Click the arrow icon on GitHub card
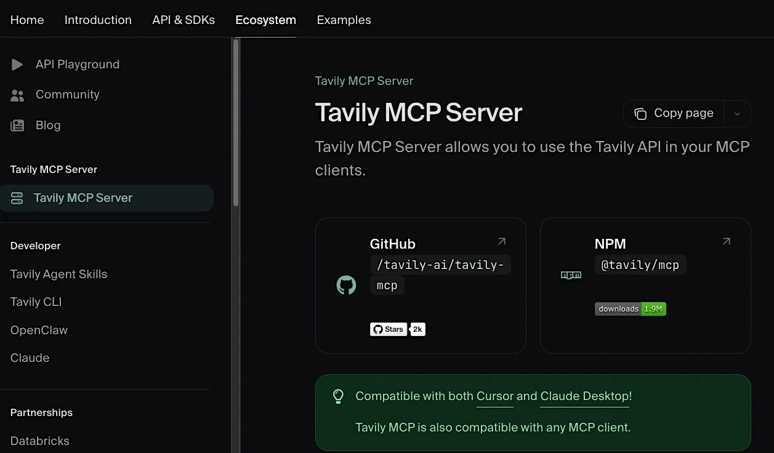 click(x=501, y=241)
